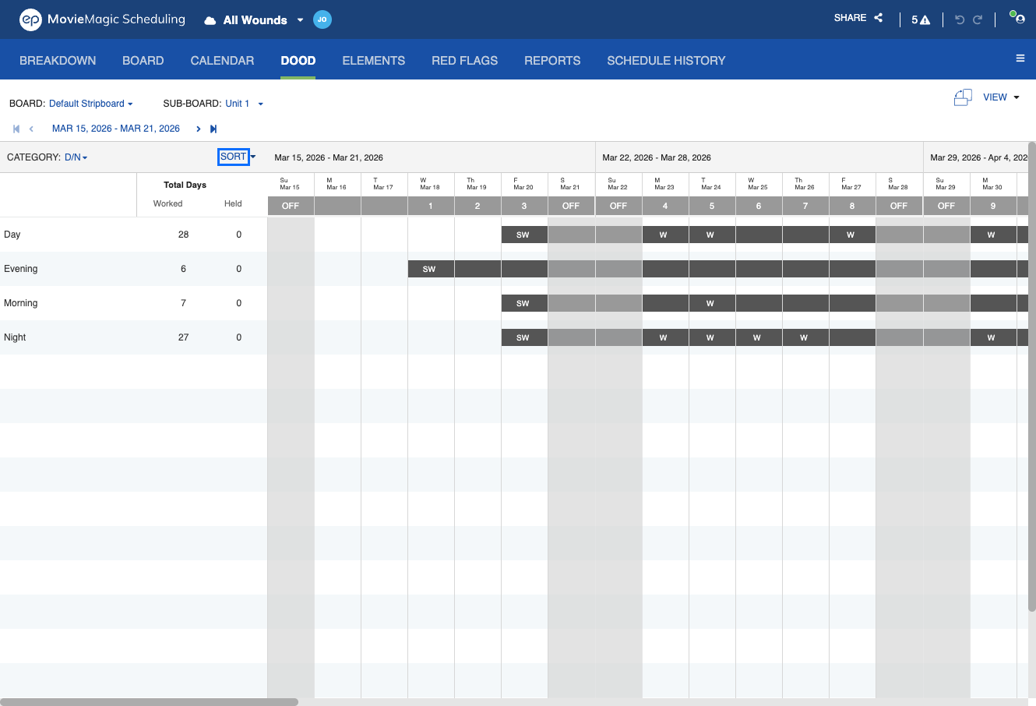Click Day's worked total 28
Screen dimensions: 1036x706
click(184, 235)
